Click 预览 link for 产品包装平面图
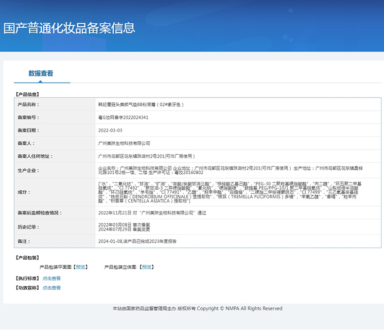384x330 pixels. 81,267
